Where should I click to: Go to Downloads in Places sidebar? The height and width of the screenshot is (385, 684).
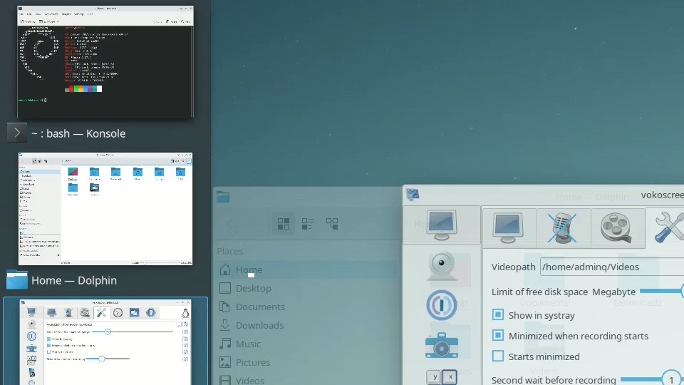point(259,325)
